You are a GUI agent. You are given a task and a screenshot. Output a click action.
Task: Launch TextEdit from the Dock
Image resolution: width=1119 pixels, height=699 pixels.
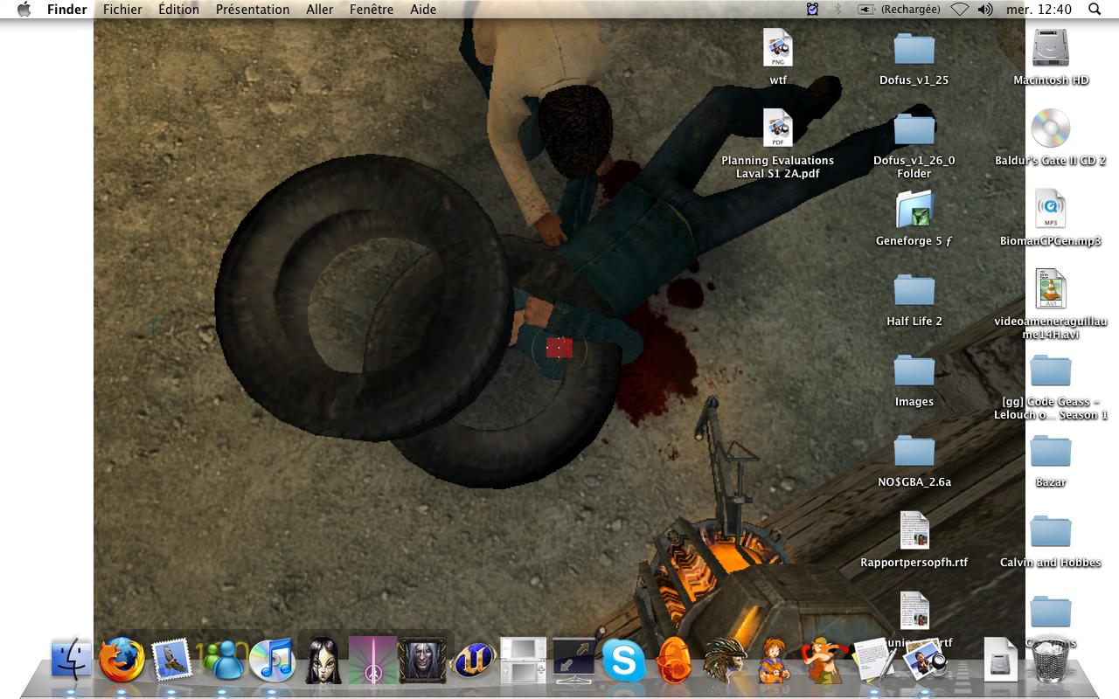[874, 660]
